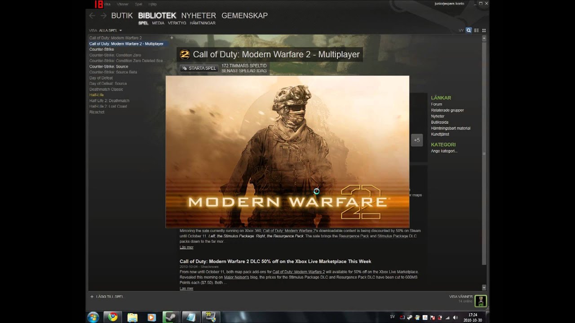Go forward with the right arrow
The height and width of the screenshot is (323, 575).
coord(103,15)
